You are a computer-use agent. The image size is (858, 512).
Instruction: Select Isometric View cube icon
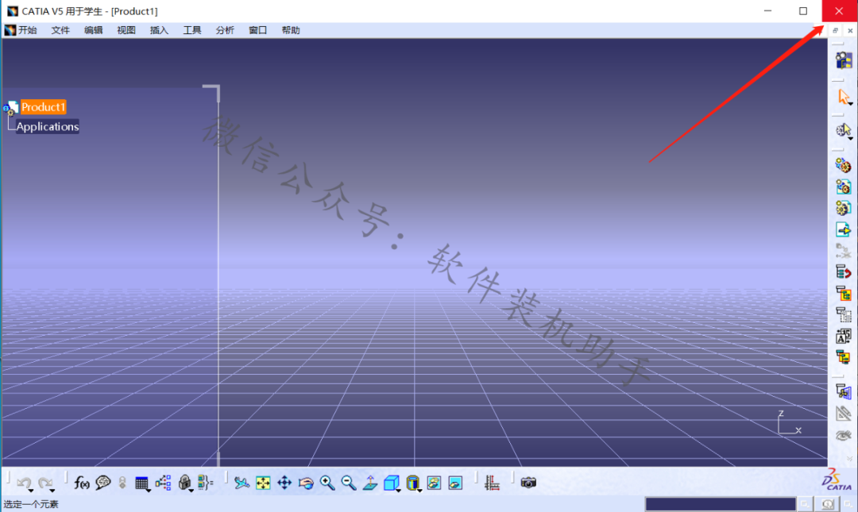(391, 483)
